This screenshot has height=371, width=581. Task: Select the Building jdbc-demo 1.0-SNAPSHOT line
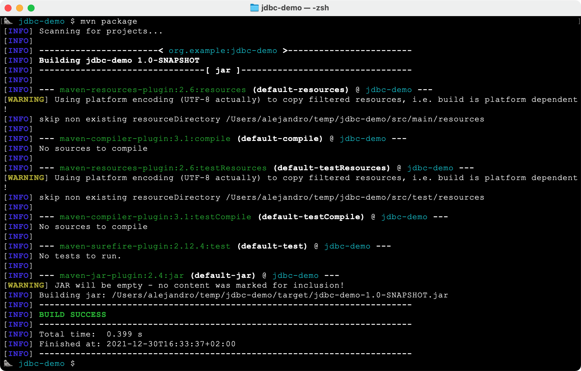pos(119,60)
